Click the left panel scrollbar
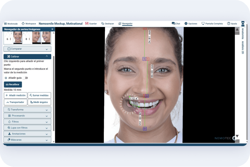Screen dimensions: 250x167 [54, 93]
